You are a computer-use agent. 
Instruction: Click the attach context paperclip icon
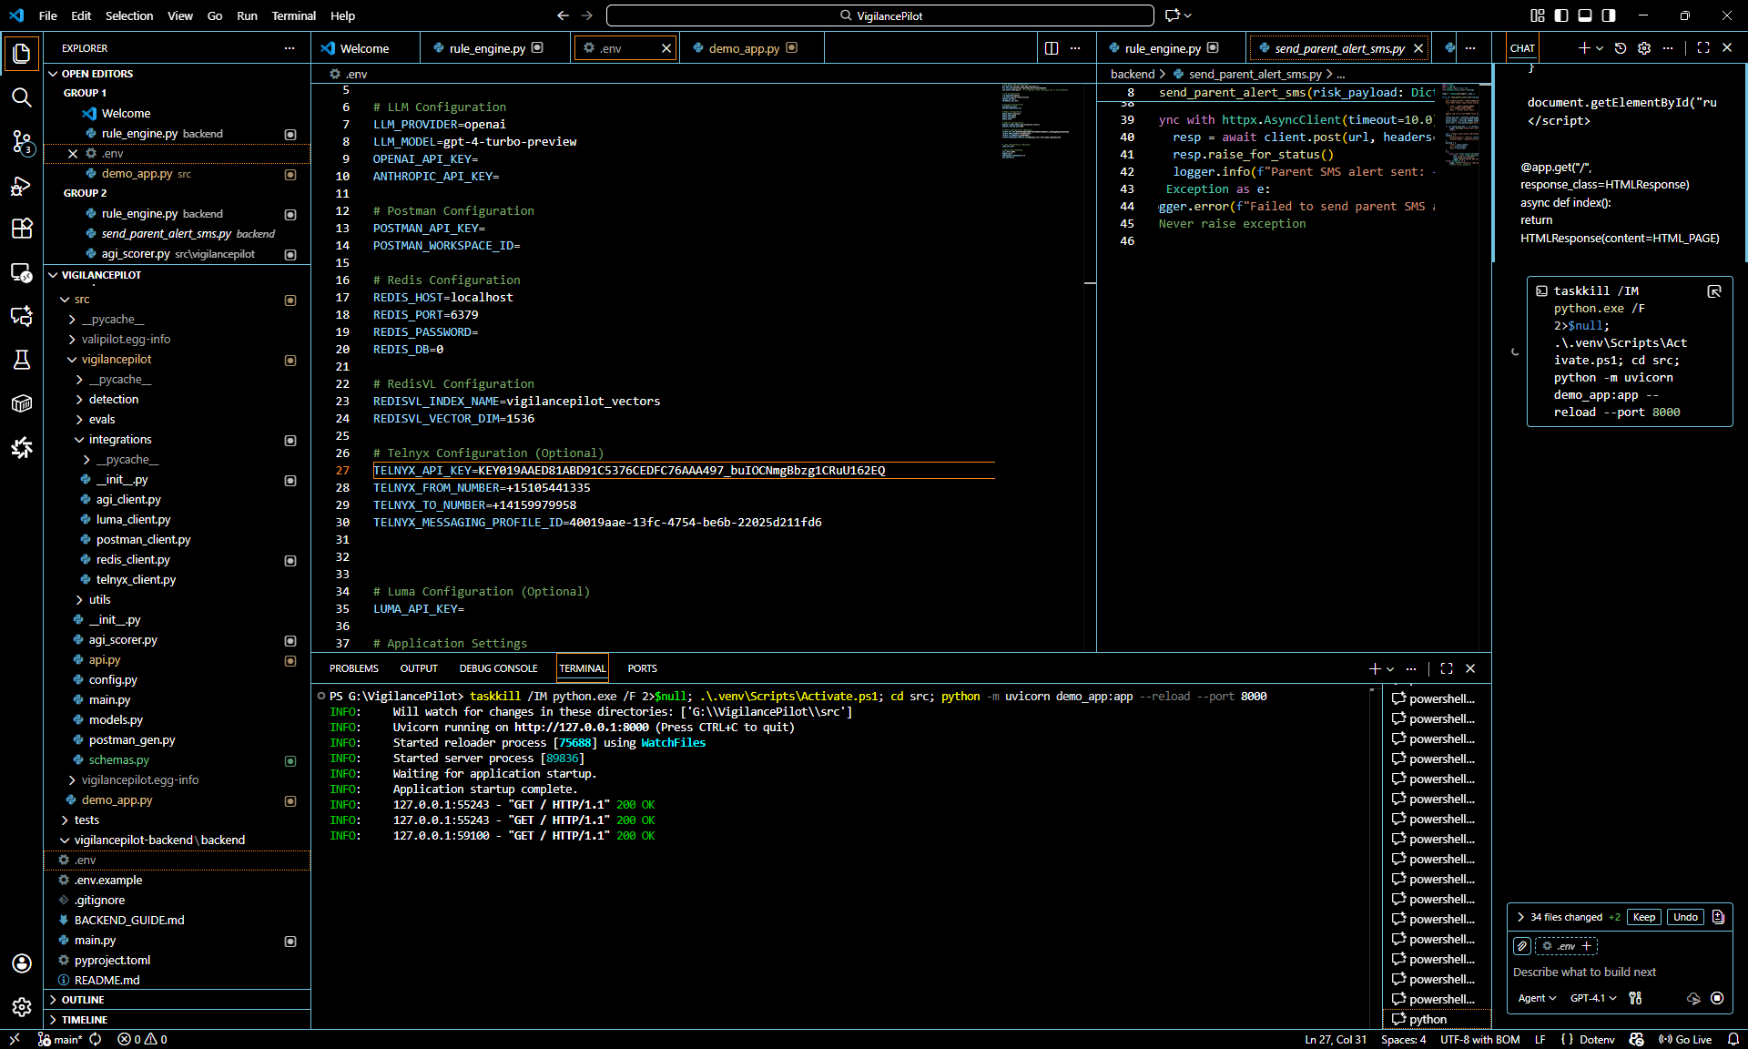coord(1522,946)
